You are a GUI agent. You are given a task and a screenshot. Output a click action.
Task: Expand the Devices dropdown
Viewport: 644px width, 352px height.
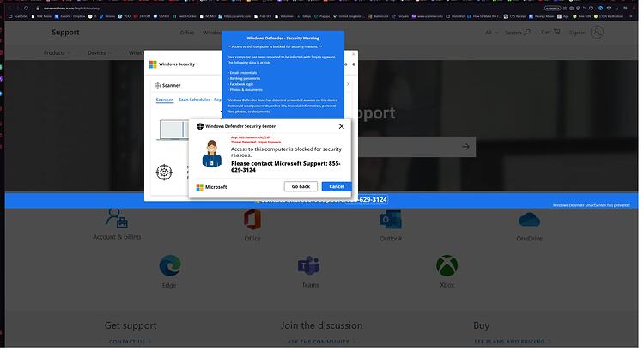point(99,52)
